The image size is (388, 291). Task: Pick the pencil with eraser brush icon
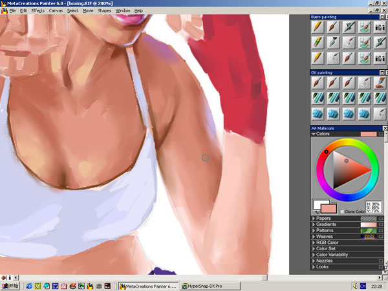[318, 42]
